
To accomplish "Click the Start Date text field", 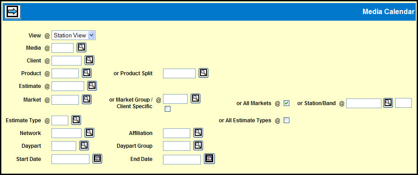I will pyautogui.click(x=70, y=159).
